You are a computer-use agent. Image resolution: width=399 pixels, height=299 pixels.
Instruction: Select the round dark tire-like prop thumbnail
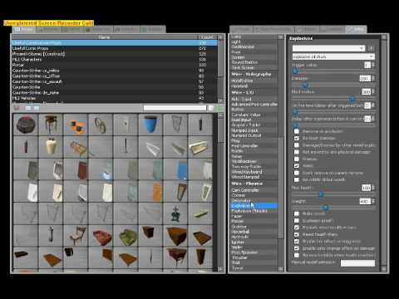[x=26, y=125]
